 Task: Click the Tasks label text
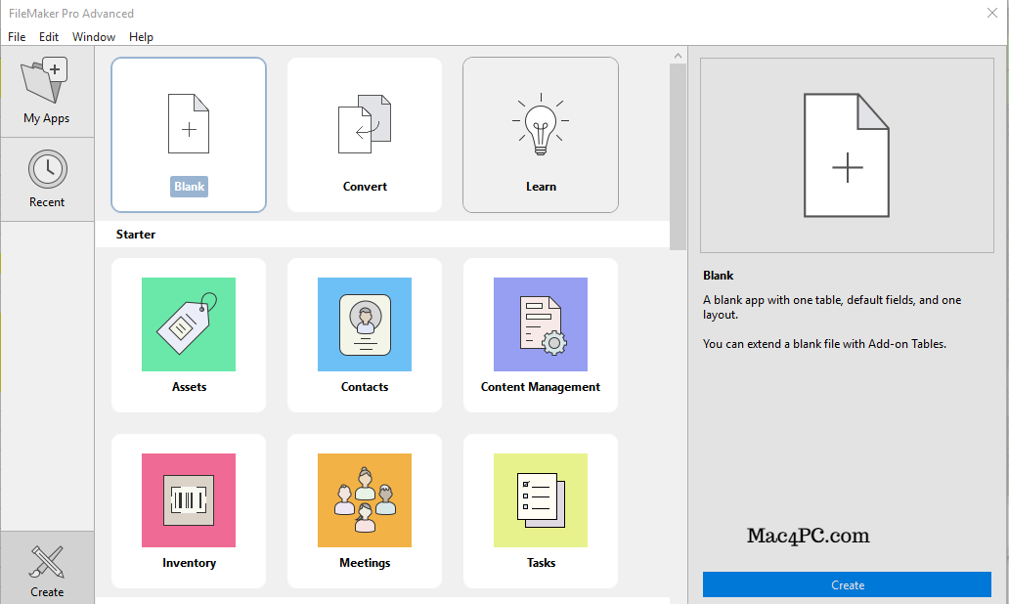pyautogui.click(x=542, y=563)
